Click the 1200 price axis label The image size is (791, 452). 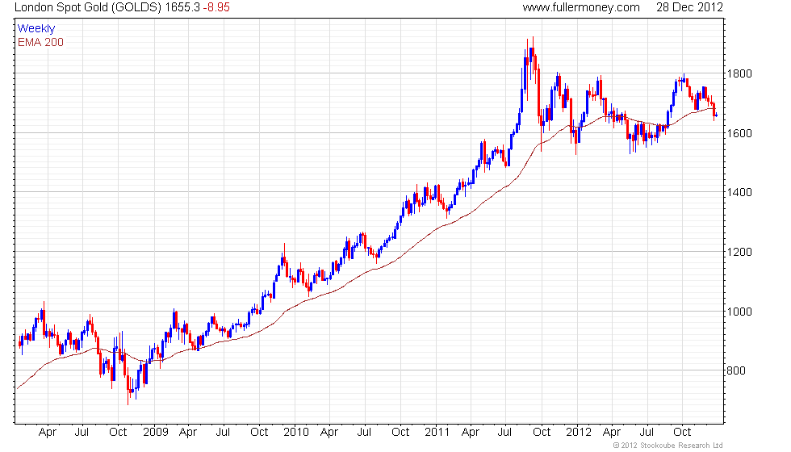click(739, 252)
